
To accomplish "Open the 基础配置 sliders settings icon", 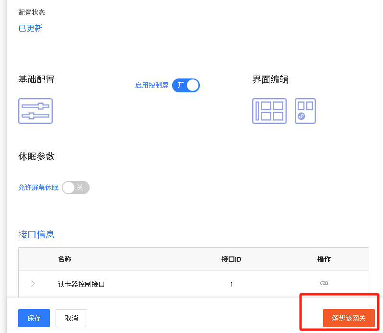I will point(35,111).
